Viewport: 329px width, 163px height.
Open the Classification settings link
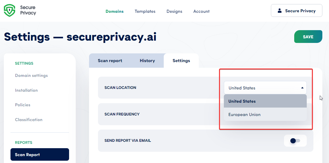[x=29, y=120]
